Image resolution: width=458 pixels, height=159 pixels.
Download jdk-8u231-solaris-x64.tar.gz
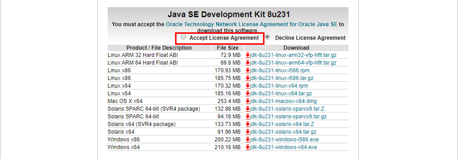pyautogui.click(x=283, y=132)
